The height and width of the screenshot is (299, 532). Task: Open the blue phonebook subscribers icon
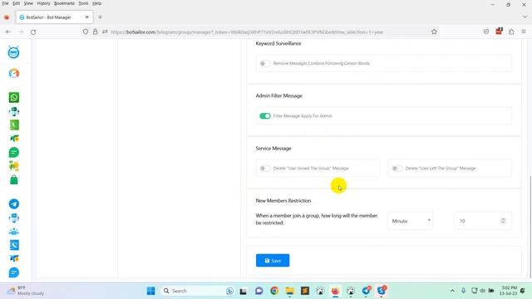click(x=14, y=245)
